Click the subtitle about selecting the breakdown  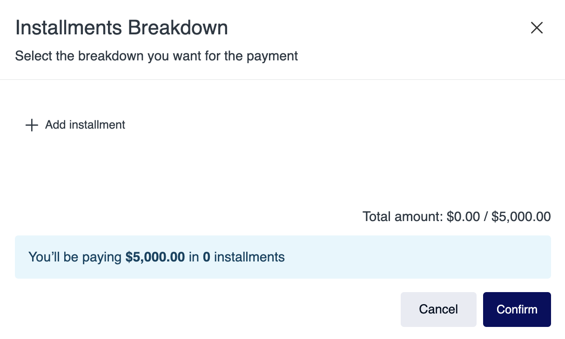[x=156, y=56]
